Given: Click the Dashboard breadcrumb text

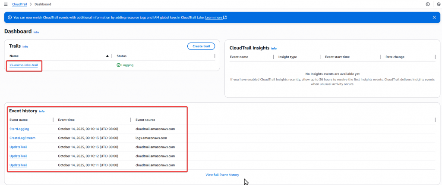Looking at the screenshot, I should pyautogui.click(x=43, y=4).
